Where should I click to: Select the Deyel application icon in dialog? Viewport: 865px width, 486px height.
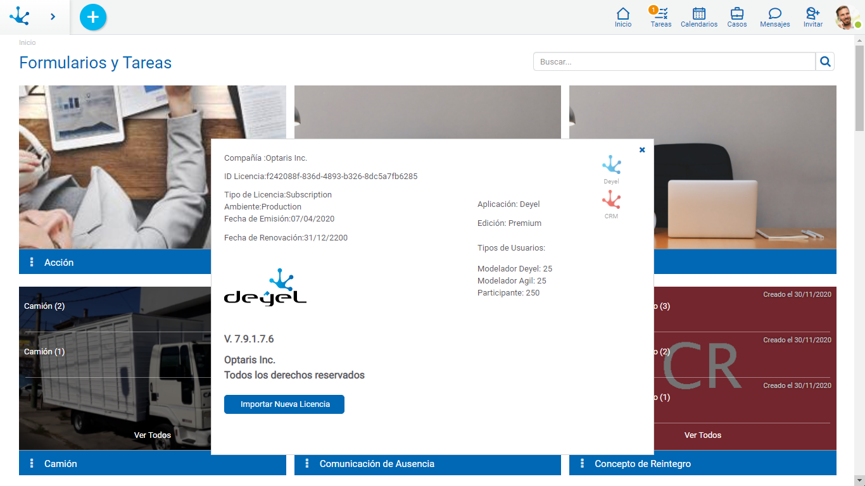(x=611, y=170)
